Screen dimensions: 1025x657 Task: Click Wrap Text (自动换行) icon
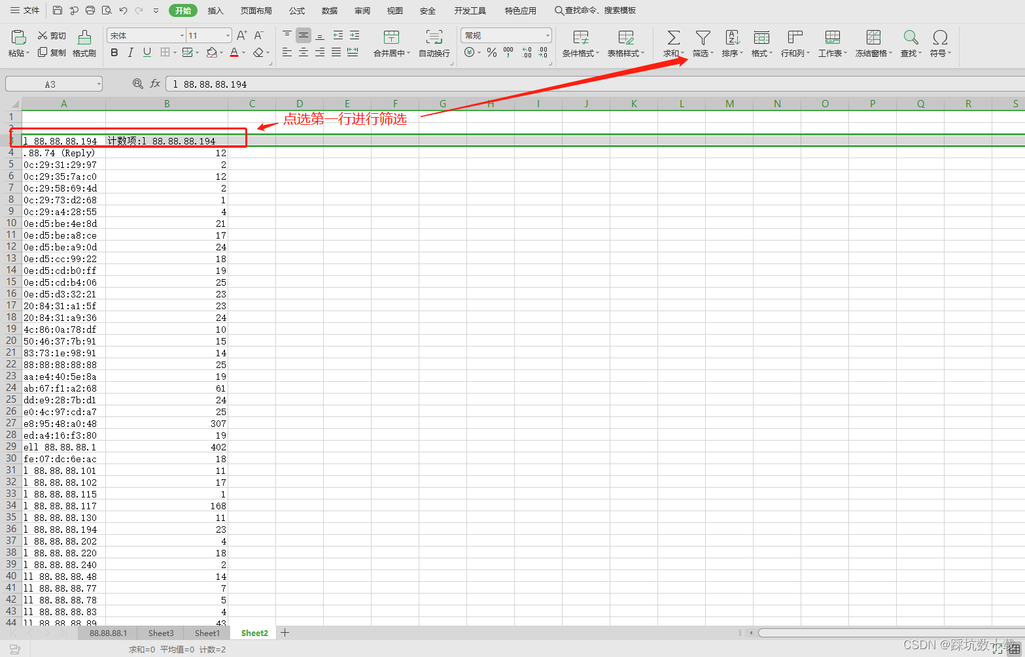click(x=434, y=37)
